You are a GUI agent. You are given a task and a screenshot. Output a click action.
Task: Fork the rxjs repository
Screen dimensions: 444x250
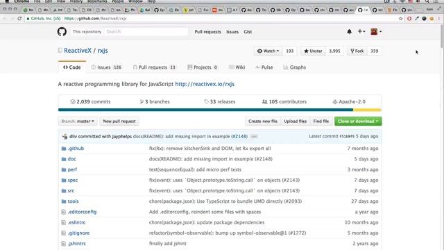click(357, 51)
